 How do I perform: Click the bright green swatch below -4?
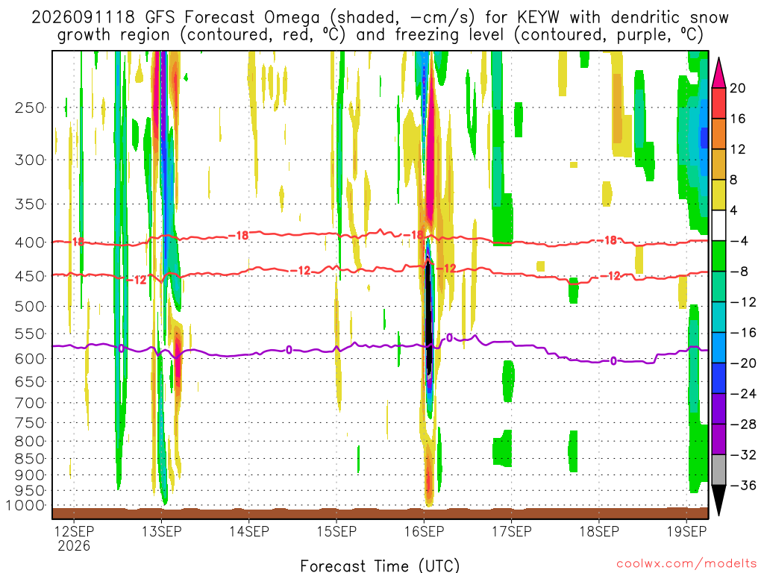click(719, 257)
